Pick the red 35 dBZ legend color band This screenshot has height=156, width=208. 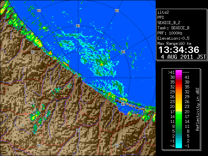click(x=179, y=82)
